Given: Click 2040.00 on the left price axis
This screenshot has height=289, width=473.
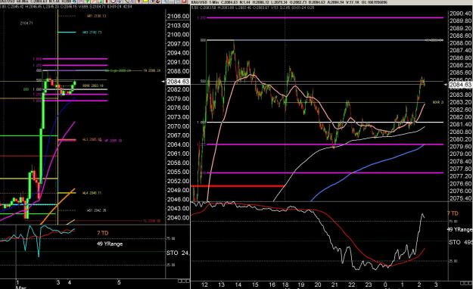Looking at the screenshot, I should [179, 218].
